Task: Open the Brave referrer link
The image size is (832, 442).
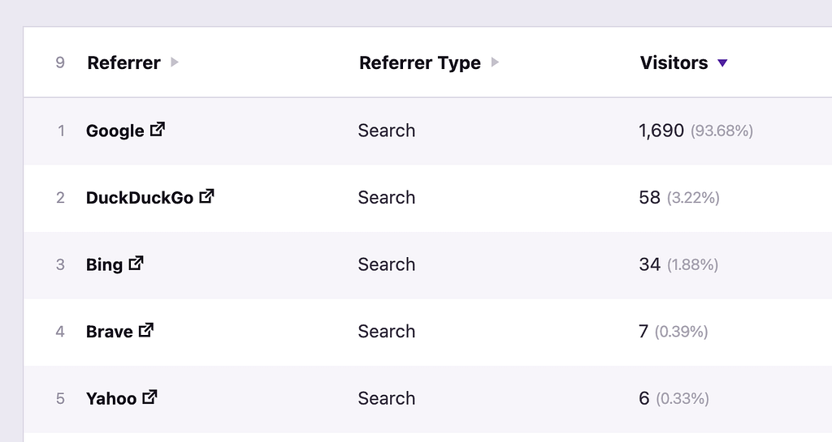Action: (x=109, y=332)
